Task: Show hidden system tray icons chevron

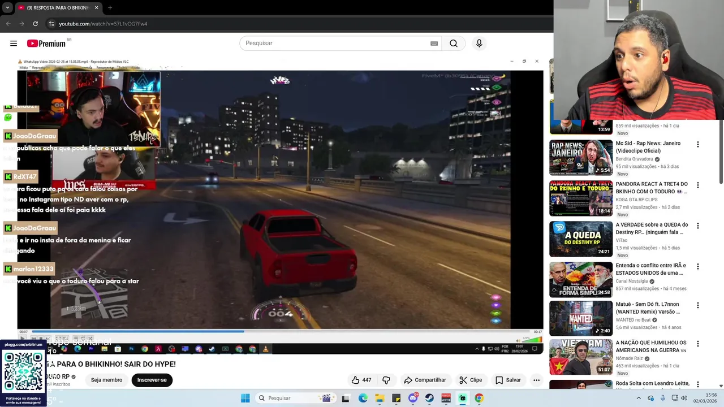Action: pos(639,398)
